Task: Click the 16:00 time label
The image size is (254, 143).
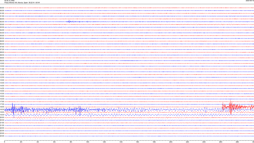Action: click(2, 96)
